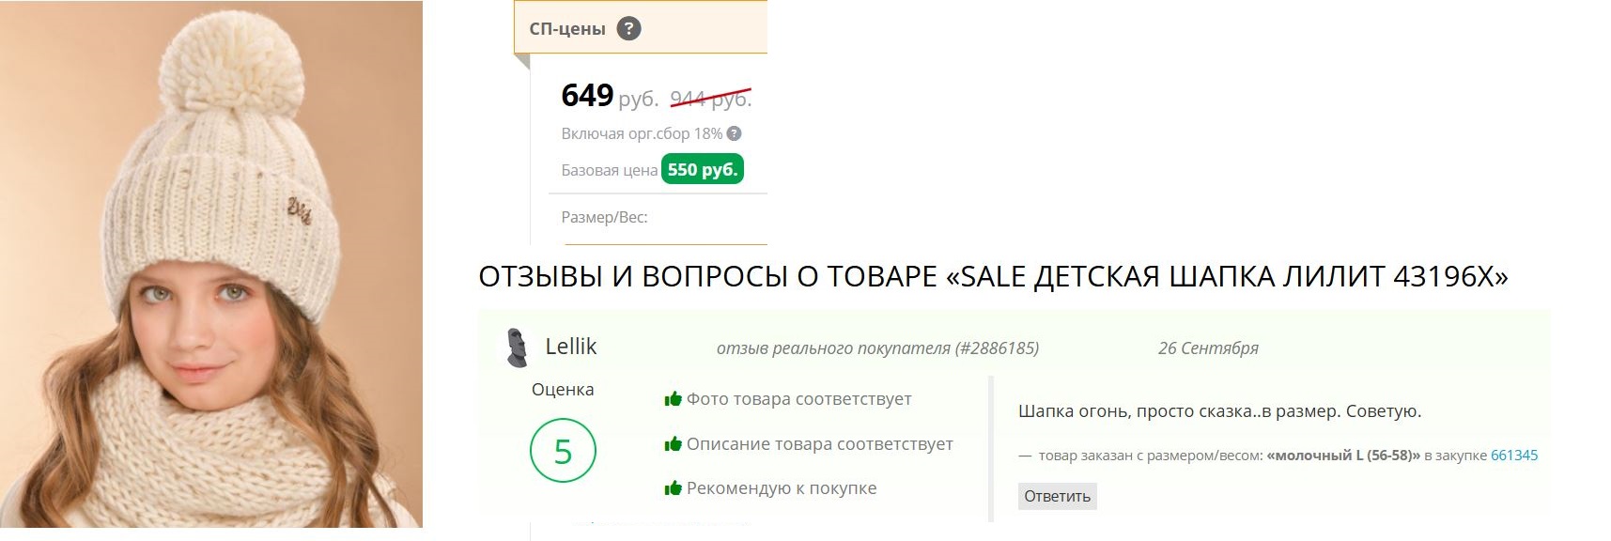Click the review ID text #2886185
This screenshot has height=541, width=1611.
(x=997, y=348)
